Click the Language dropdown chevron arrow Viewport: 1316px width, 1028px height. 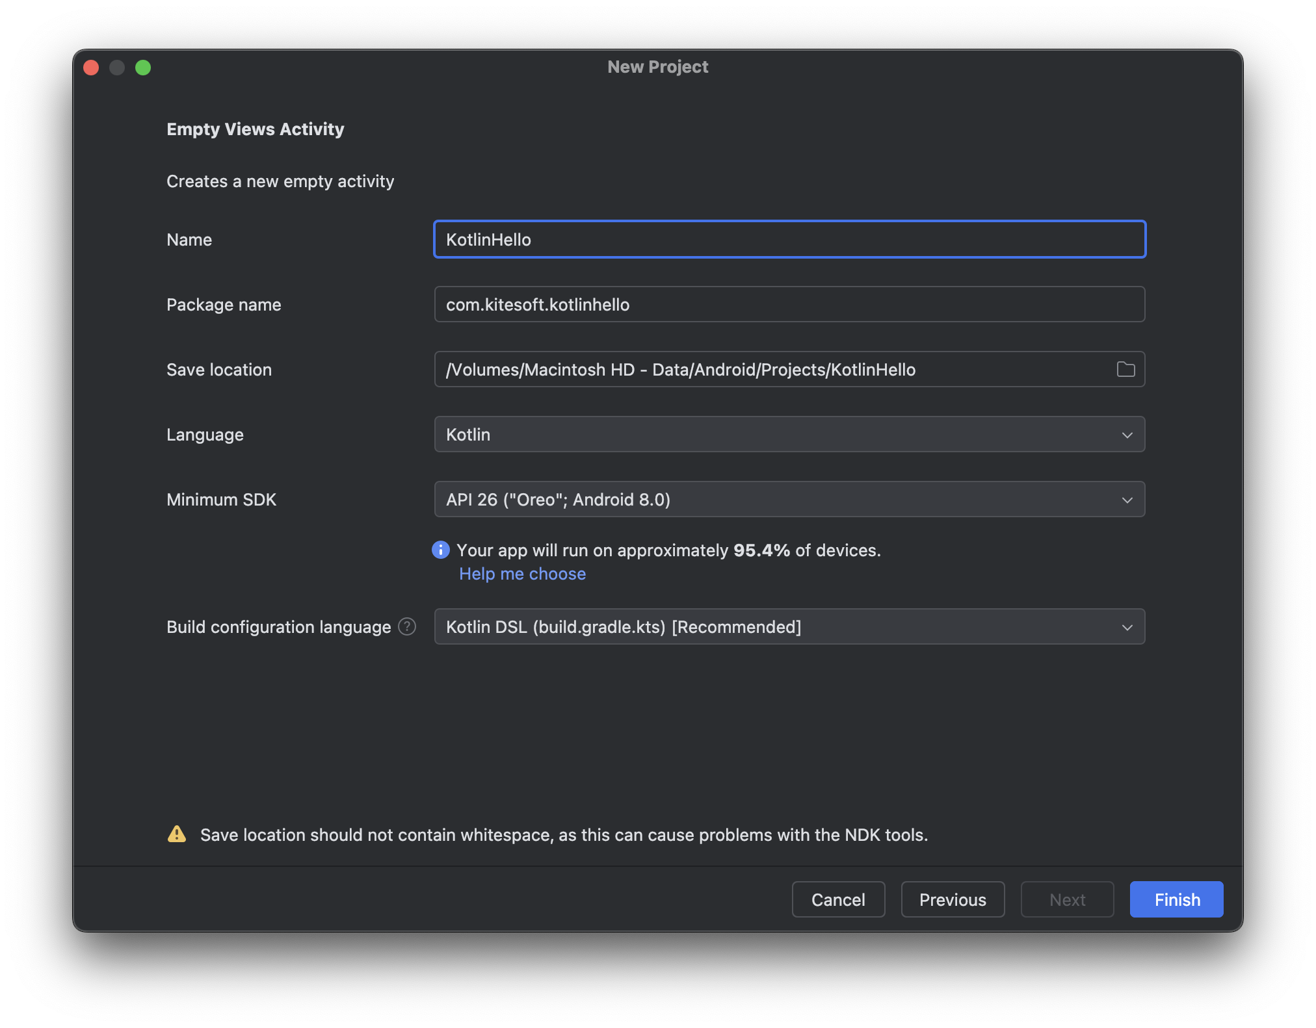pyautogui.click(x=1127, y=435)
